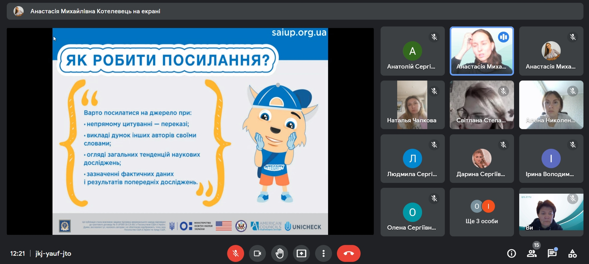This screenshot has width=589, height=264.
Task: Open the three-dot more options menu
Action: tap(323, 254)
